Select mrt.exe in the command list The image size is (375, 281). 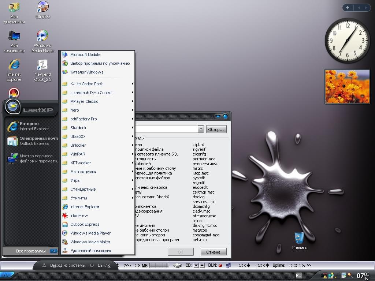200,240
